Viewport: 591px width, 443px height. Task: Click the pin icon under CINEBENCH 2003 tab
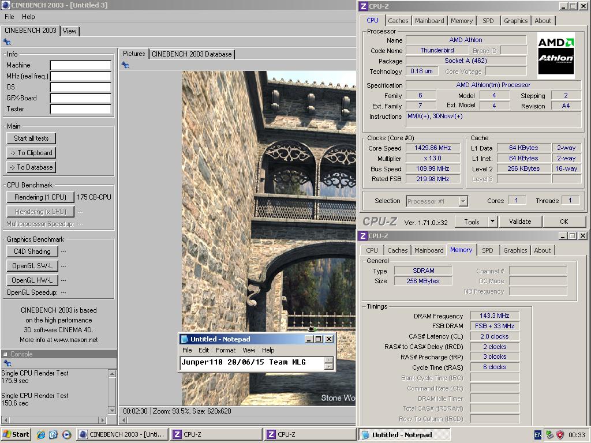(7, 42)
